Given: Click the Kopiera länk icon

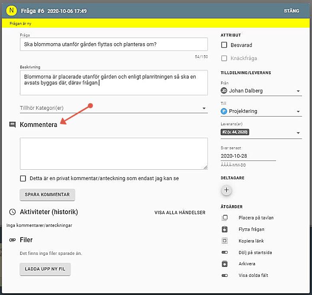Looking at the screenshot, I should [225, 241].
